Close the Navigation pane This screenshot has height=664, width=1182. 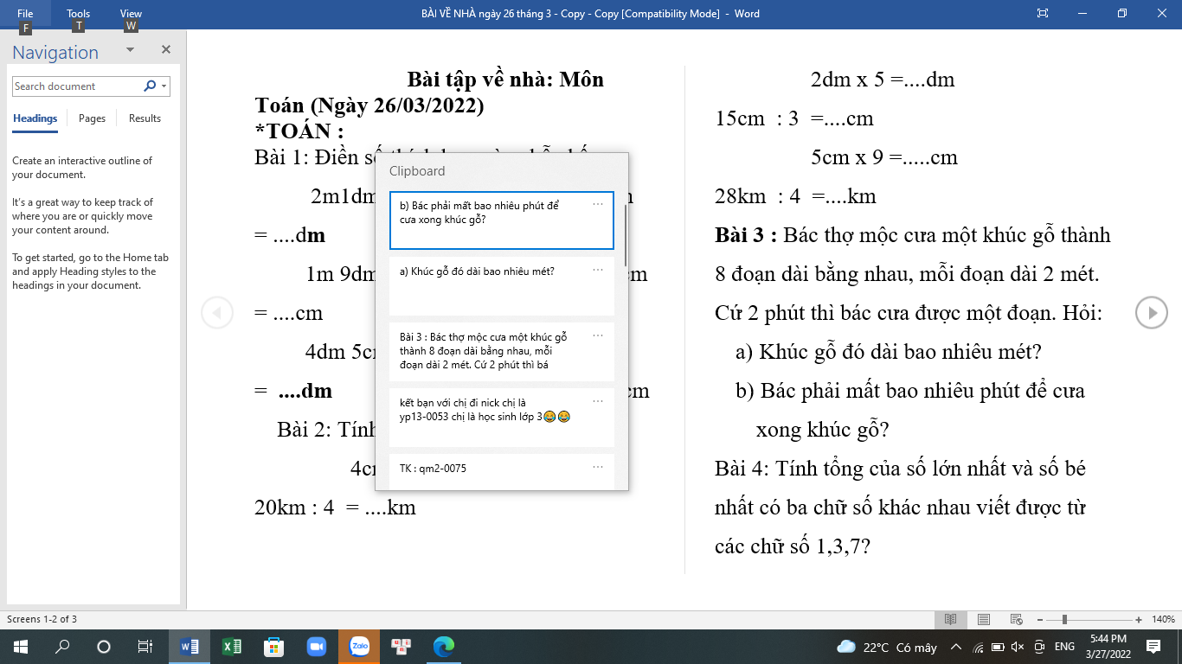click(x=166, y=50)
